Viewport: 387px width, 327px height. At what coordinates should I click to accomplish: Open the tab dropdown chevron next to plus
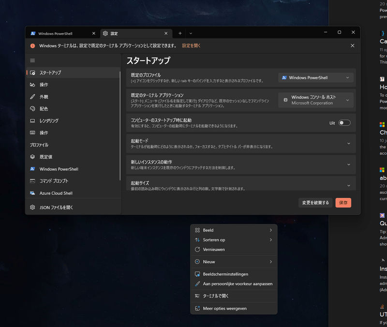pyautogui.click(x=191, y=33)
